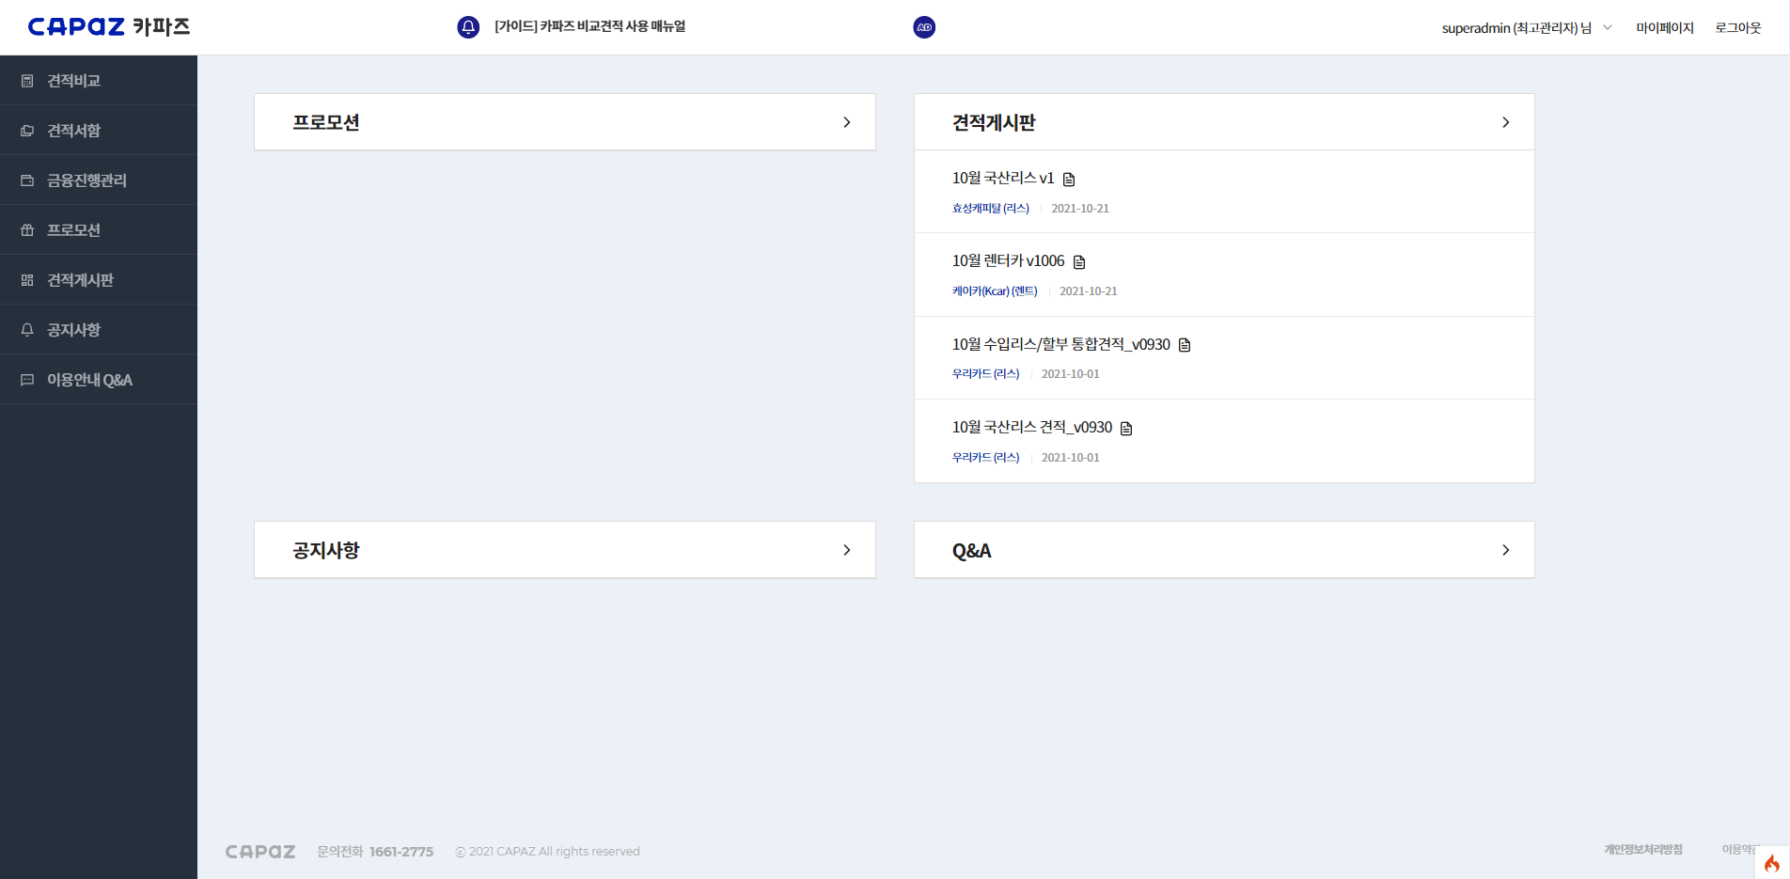Click the 견적게시판 grid icon in sidebar
The width and height of the screenshot is (1790, 879).
click(27, 280)
